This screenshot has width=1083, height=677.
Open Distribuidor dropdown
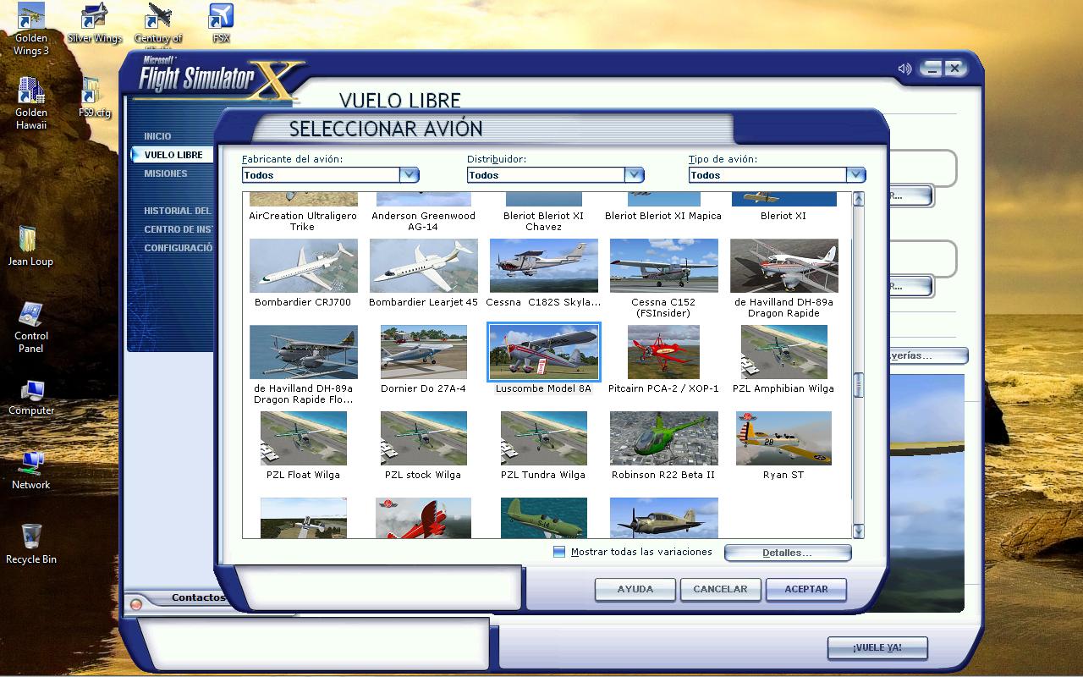[x=555, y=174]
